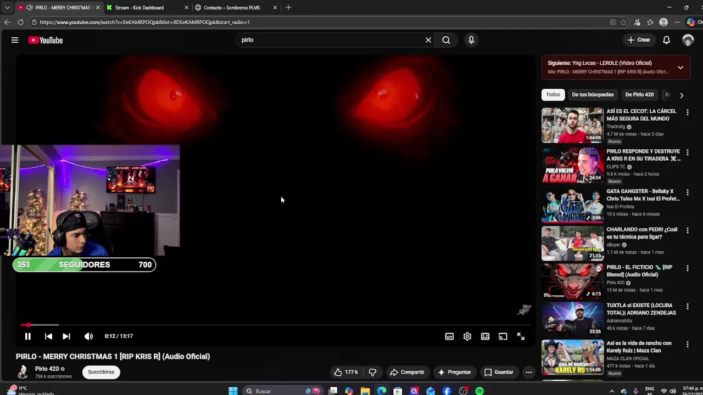The image size is (703, 395).
Task: Create content with the Crear button
Action: 639,40
